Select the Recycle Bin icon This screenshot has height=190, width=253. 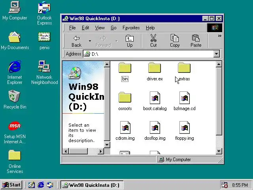(x=15, y=99)
